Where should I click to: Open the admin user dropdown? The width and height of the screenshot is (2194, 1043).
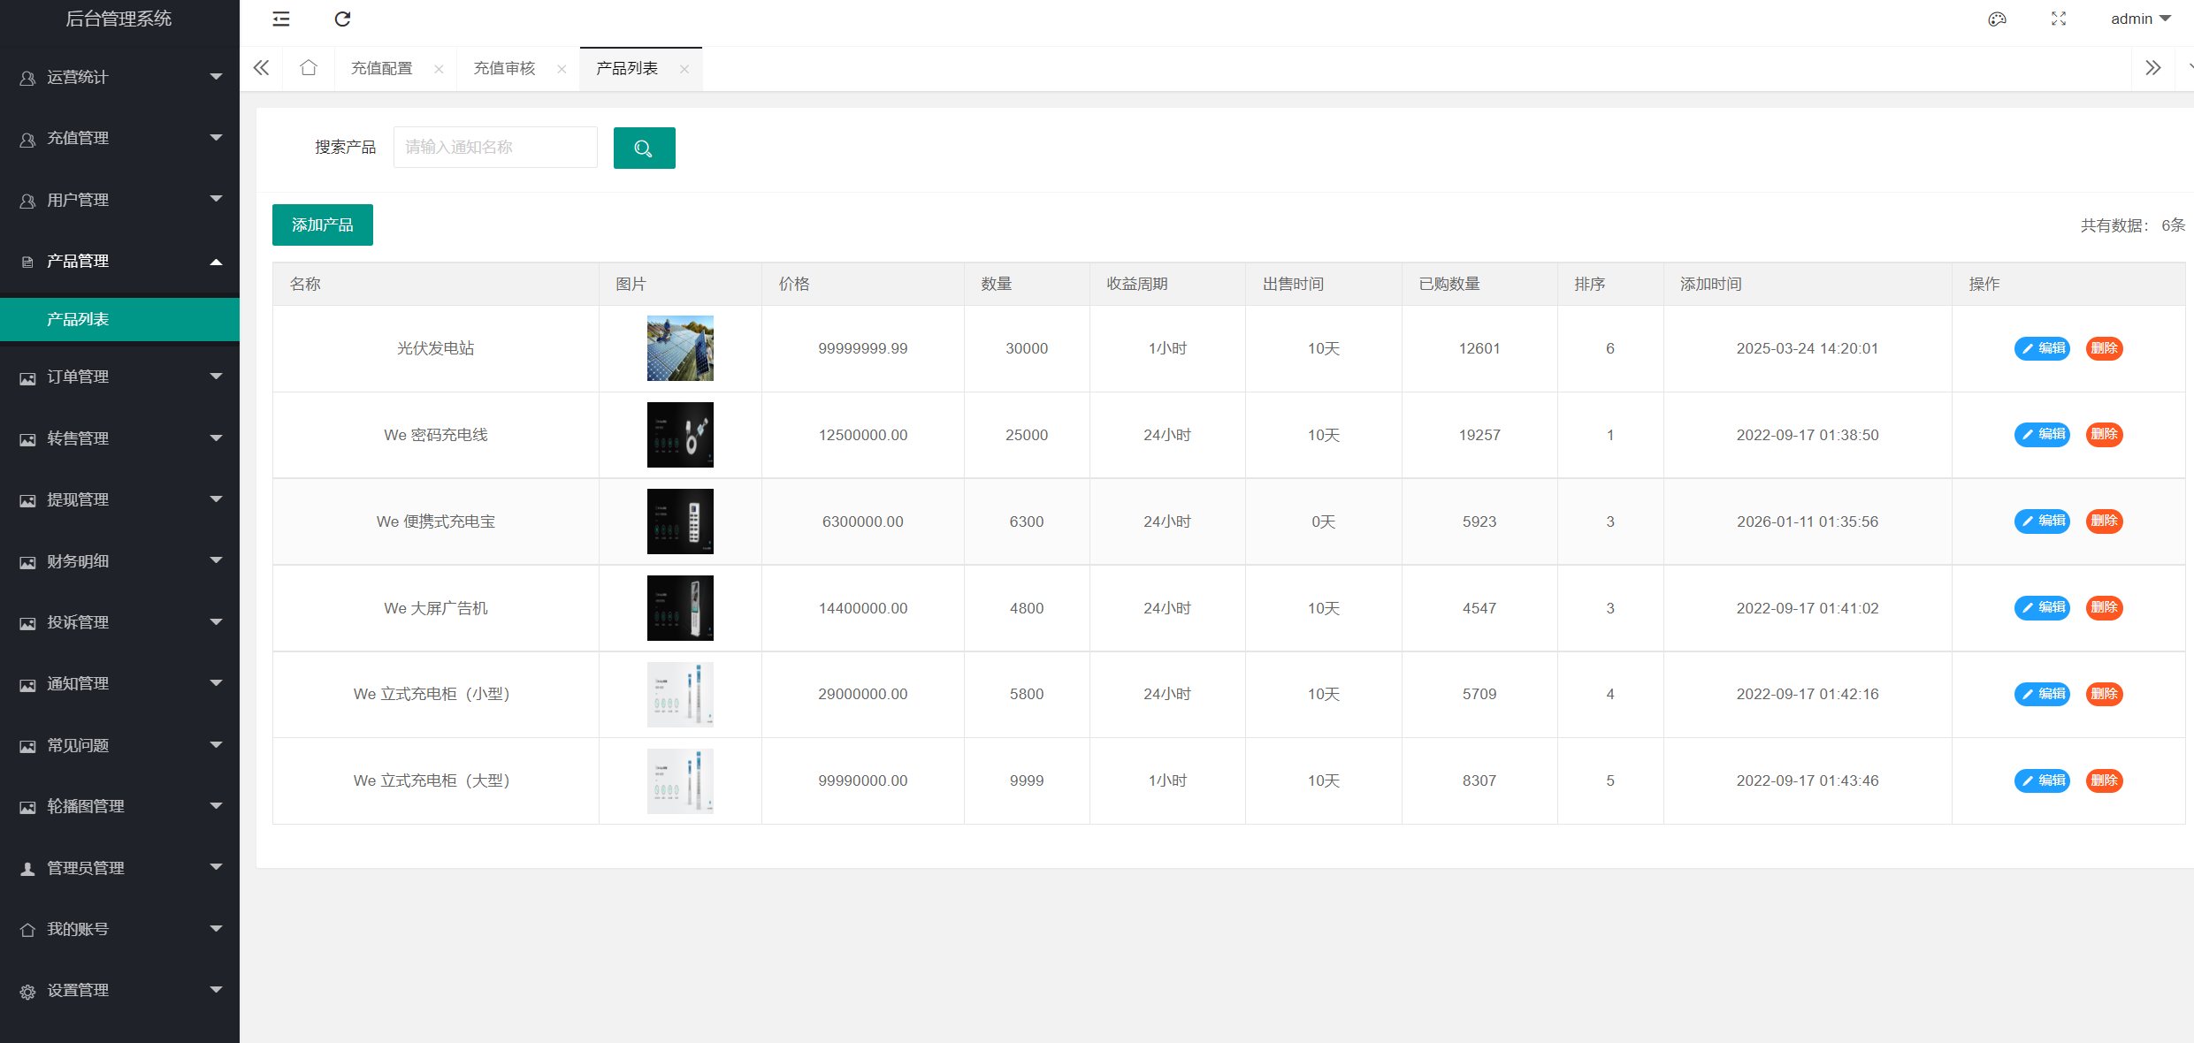(x=2140, y=19)
